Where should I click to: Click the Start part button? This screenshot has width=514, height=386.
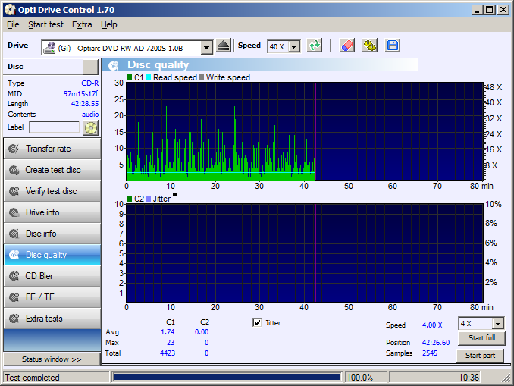coord(480,356)
